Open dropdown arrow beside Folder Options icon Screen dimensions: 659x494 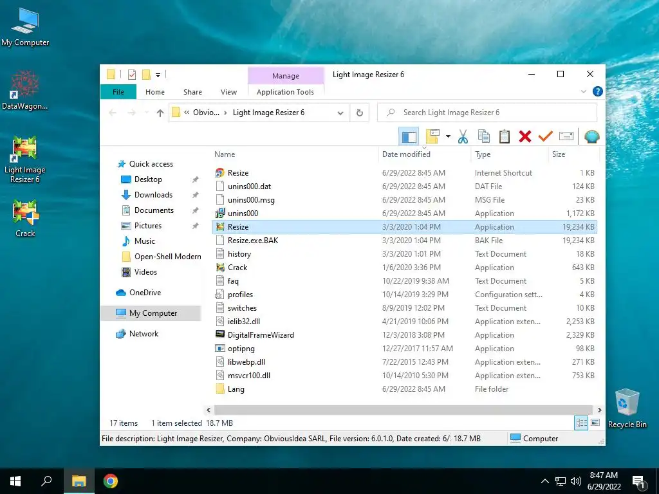pos(448,136)
